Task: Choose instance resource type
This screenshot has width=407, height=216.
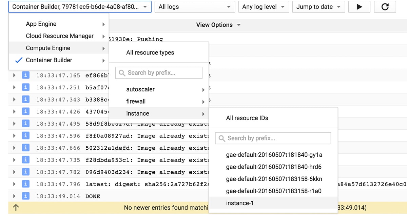Action: pyautogui.click(x=159, y=113)
